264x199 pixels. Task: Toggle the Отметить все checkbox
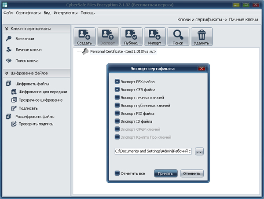coord(117,173)
